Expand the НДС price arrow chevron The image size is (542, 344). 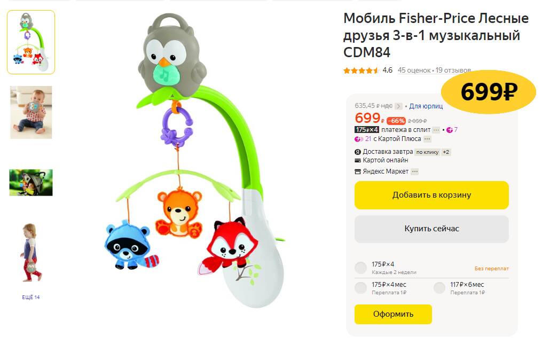398,106
